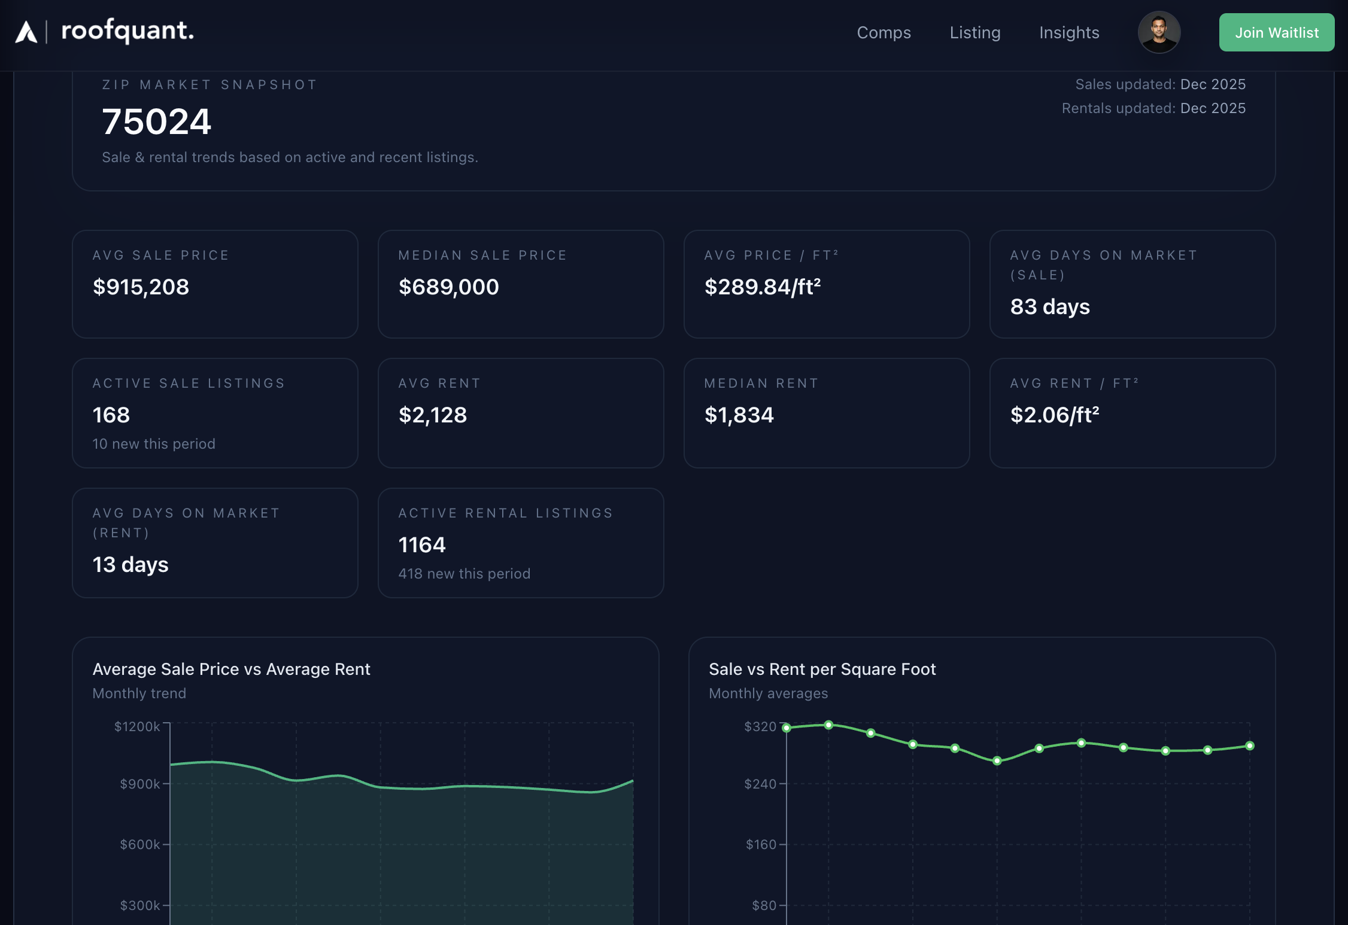This screenshot has width=1348, height=925.
Task: Click the Join Waitlist button
Action: pyautogui.click(x=1276, y=32)
